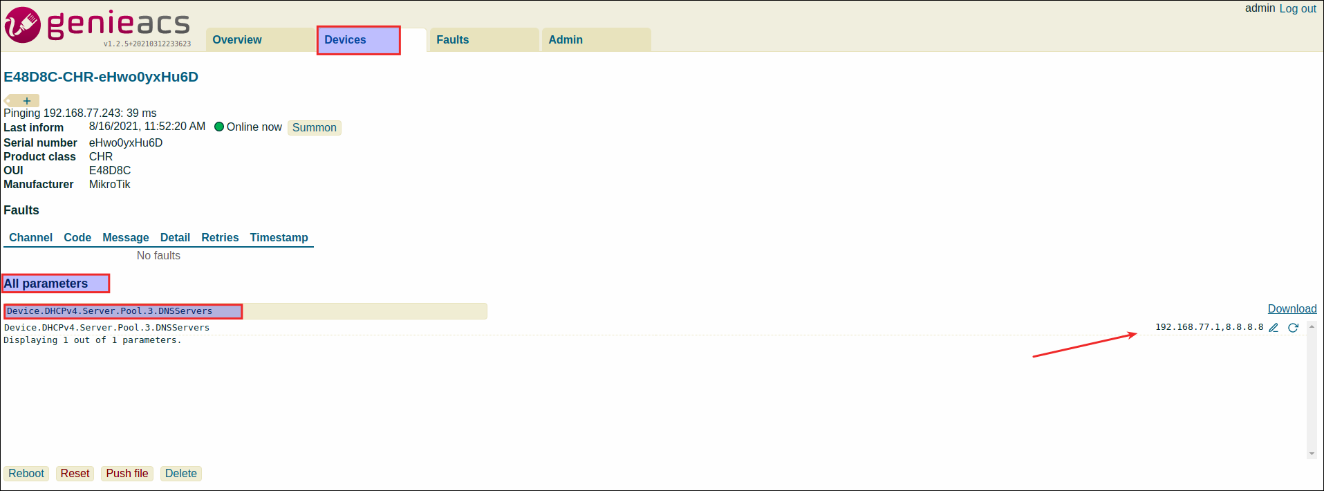The width and height of the screenshot is (1324, 491).
Task: Reboot the device
Action: click(x=26, y=474)
